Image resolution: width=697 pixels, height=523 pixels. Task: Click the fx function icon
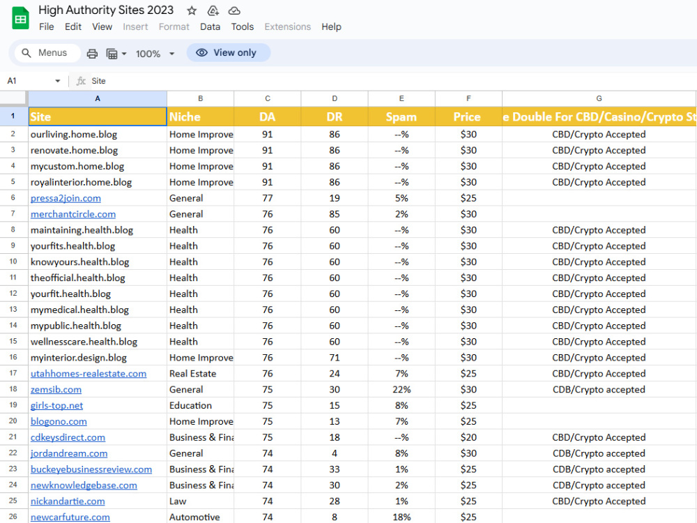click(x=81, y=81)
